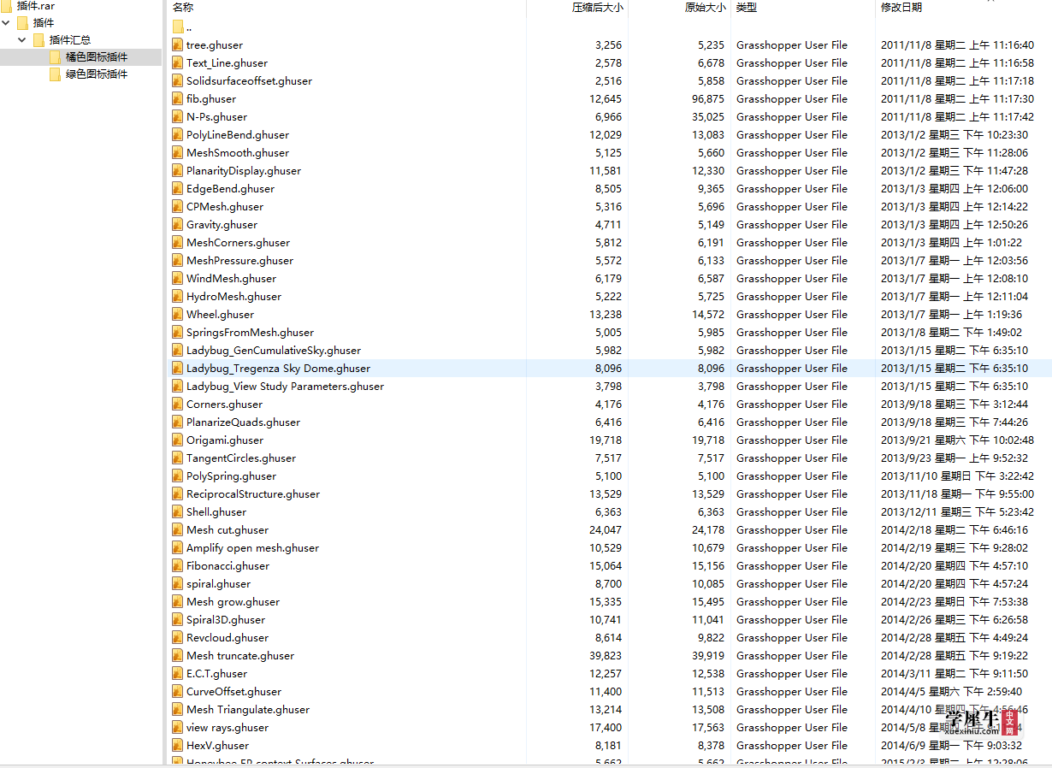
Task: Select Spiral3D.ghuser file name
Action: (x=226, y=619)
